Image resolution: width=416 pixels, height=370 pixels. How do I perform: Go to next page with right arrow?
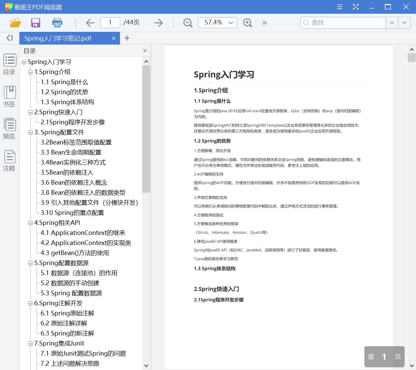(158, 23)
